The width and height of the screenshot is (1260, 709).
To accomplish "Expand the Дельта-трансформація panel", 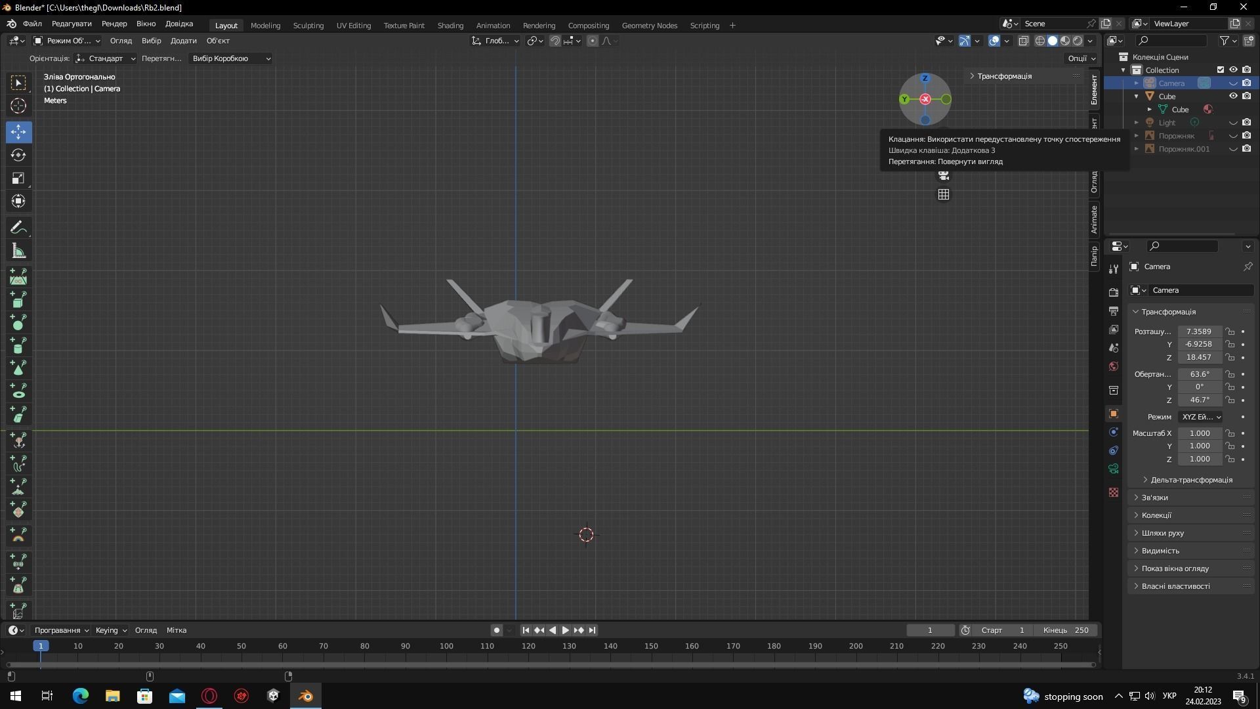I will [1190, 480].
